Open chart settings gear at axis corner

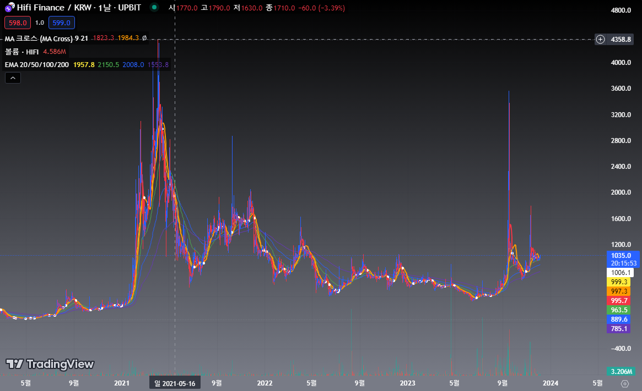point(625,384)
